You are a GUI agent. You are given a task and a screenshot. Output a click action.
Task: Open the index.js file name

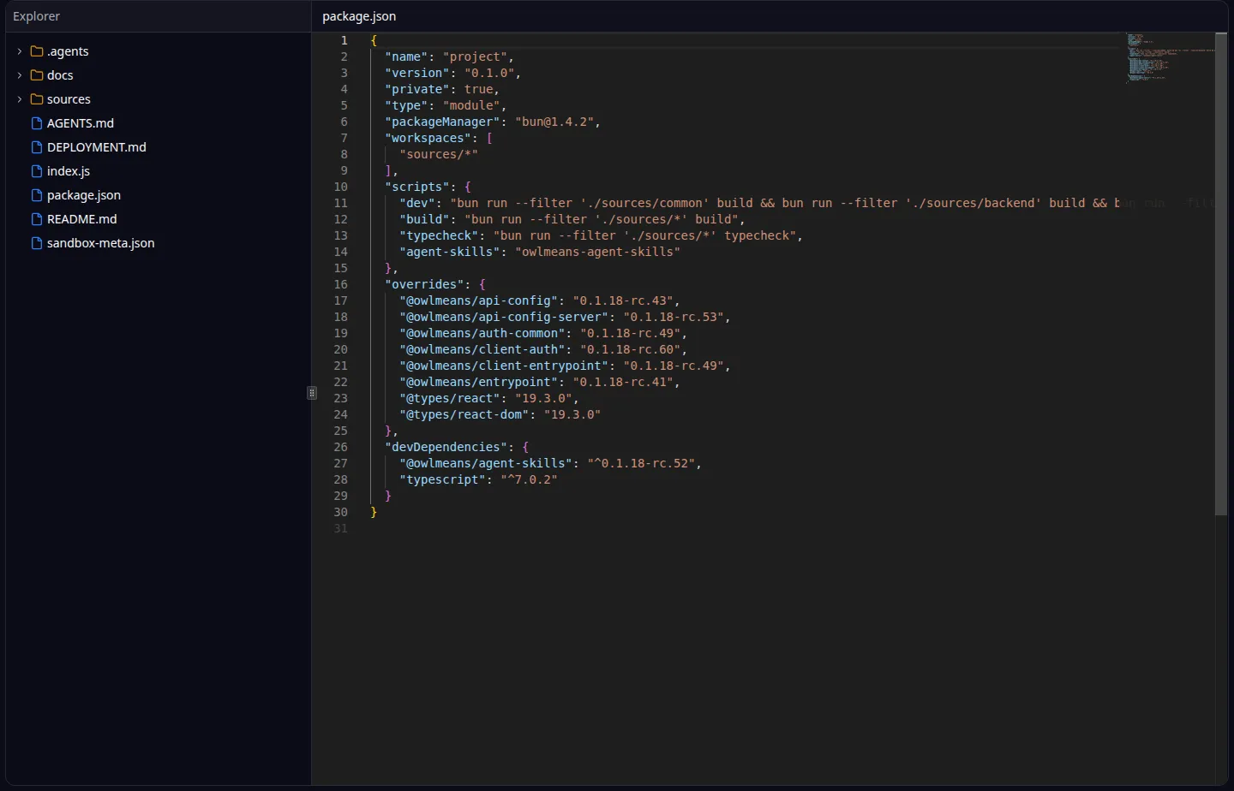click(x=69, y=171)
